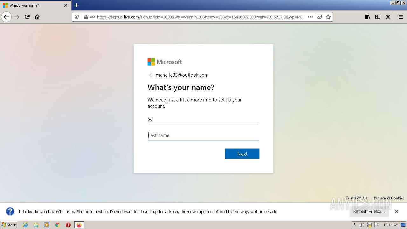Show hidden tray icons arrow
407x229 pixels.
355,225
